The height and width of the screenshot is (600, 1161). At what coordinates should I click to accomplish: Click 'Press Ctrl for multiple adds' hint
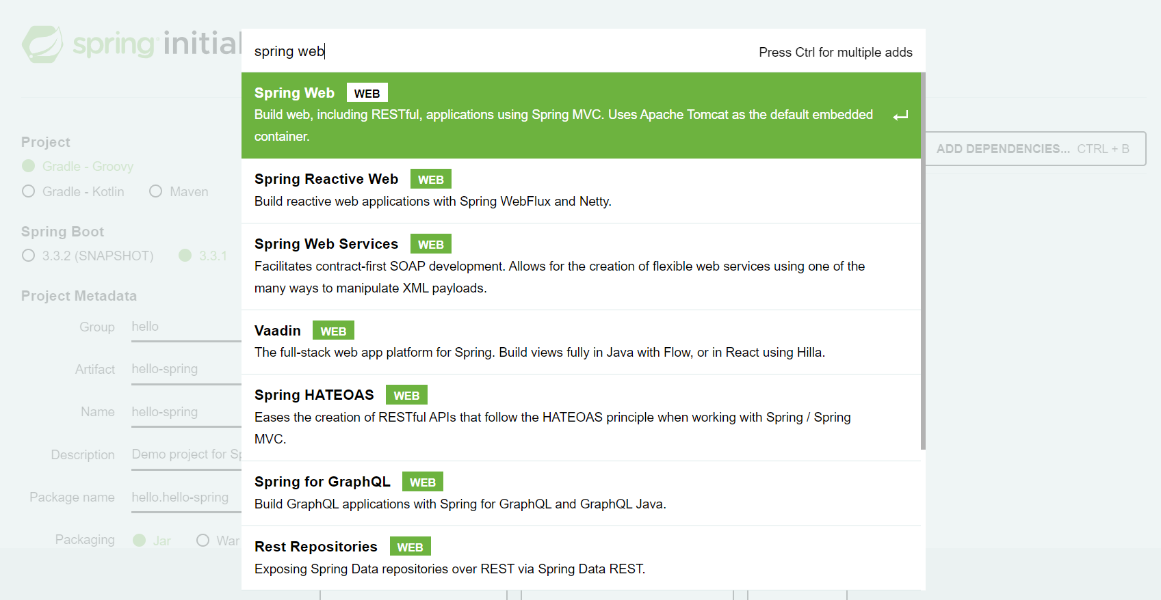(835, 53)
